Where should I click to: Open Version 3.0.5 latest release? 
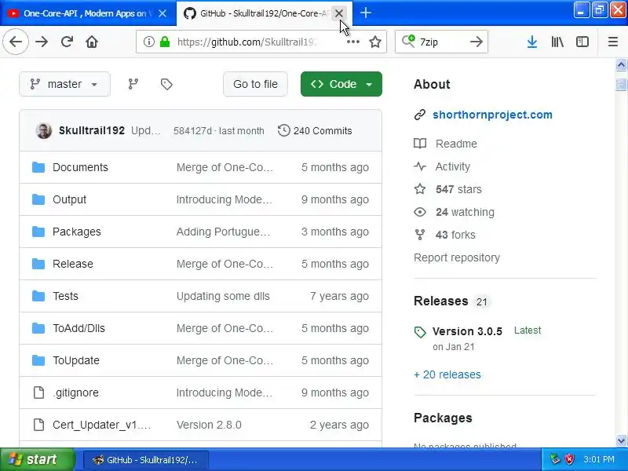click(467, 331)
